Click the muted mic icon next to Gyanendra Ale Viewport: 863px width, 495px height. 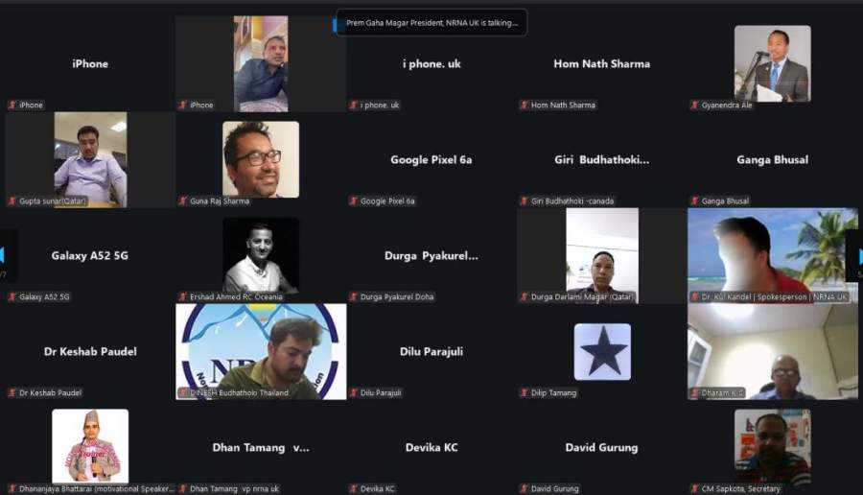[x=694, y=105]
